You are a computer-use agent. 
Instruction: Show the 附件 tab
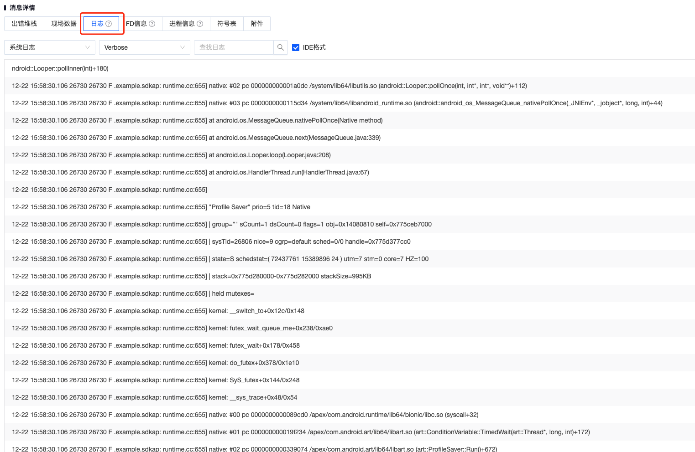[x=257, y=24]
